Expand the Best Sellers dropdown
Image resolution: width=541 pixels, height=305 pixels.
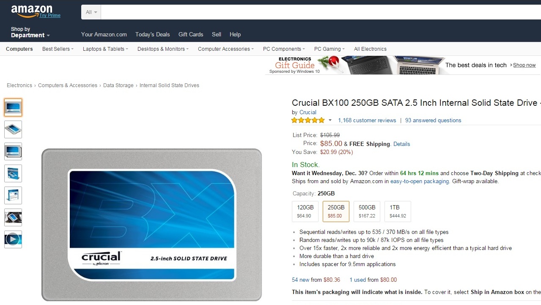58,49
